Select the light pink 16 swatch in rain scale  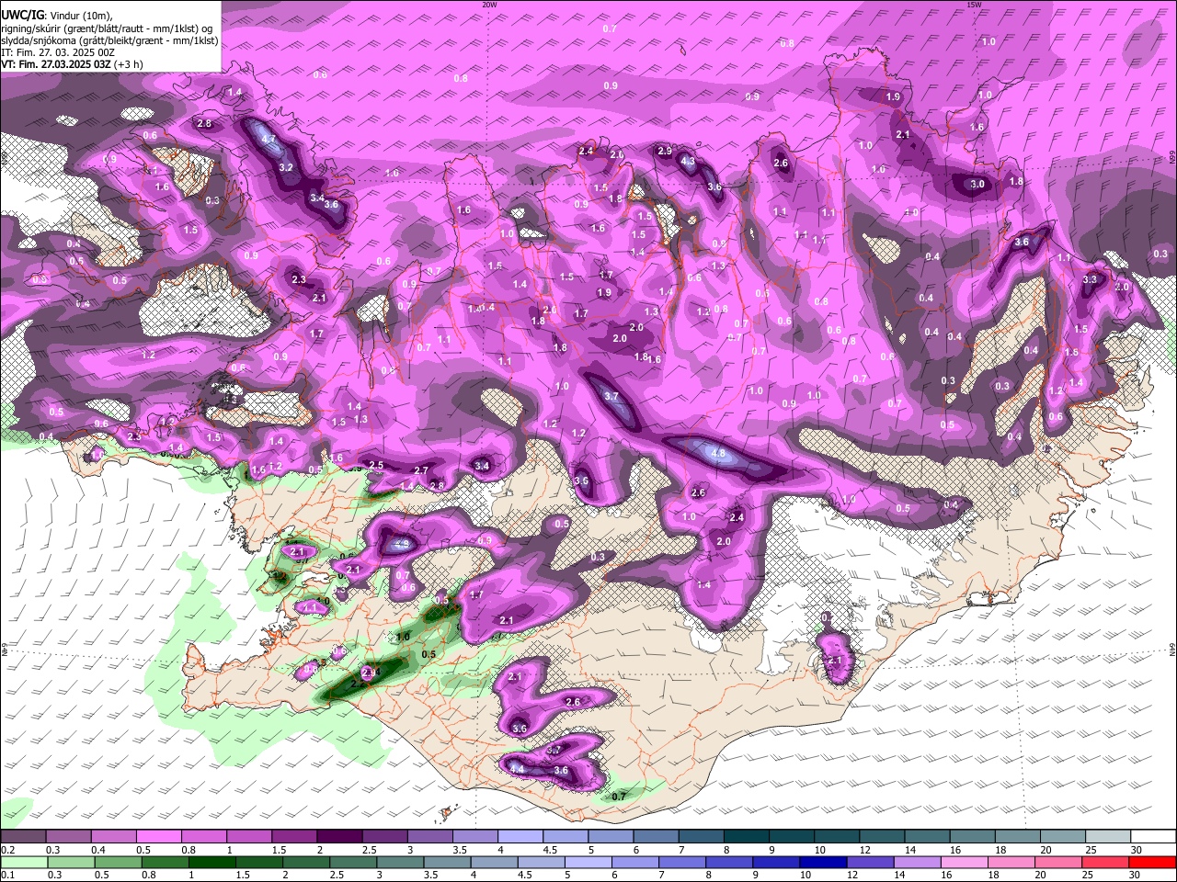[x=965, y=862]
